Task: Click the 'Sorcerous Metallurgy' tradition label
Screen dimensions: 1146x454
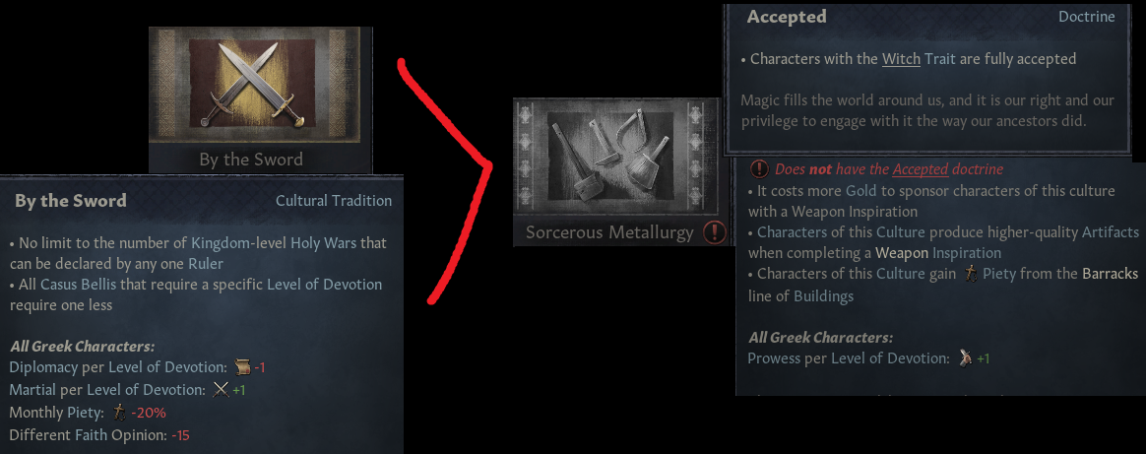Action: pyautogui.click(x=608, y=233)
